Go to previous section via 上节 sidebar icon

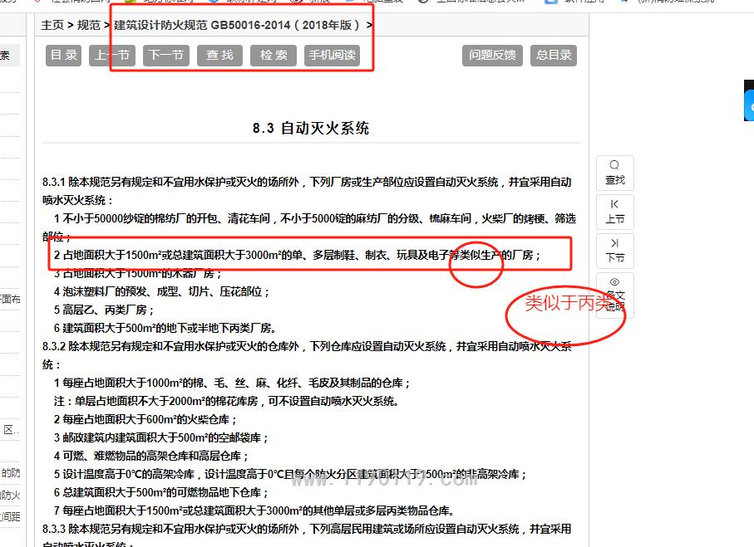click(615, 211)
